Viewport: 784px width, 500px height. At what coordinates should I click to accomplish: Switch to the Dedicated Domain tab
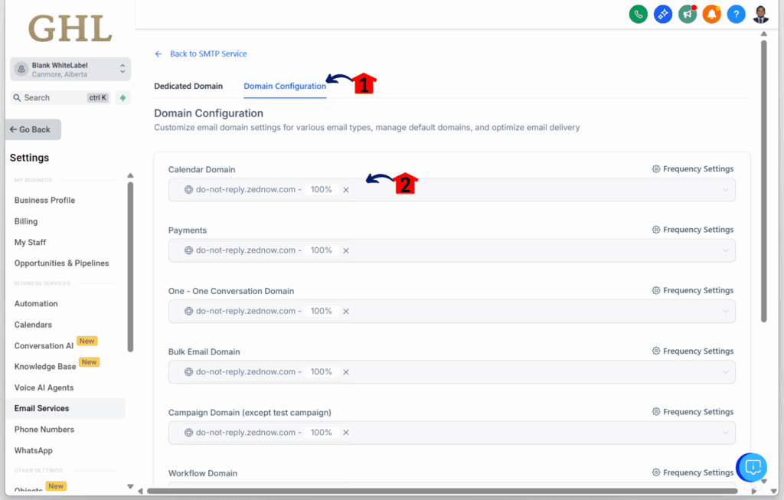click(x=188, y=86)
